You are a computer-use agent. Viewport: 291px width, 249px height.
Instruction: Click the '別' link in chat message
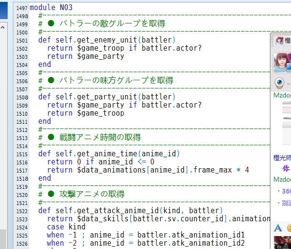[286, 203]
